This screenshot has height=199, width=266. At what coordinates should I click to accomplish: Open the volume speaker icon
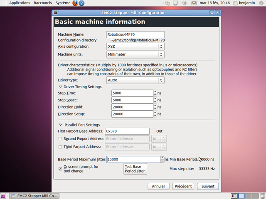[x=184, y=3]
